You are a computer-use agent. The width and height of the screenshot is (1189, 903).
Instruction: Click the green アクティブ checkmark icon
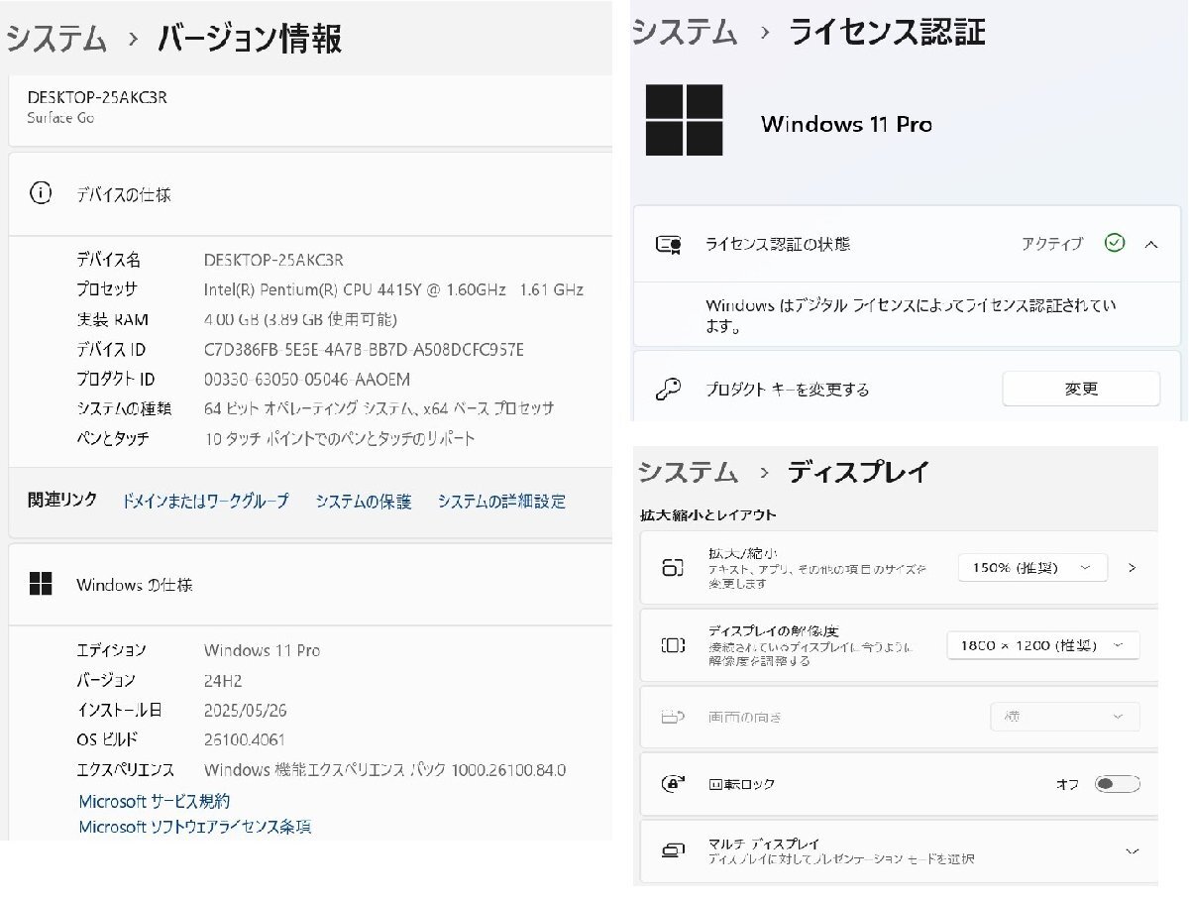tap(1114, 243)
